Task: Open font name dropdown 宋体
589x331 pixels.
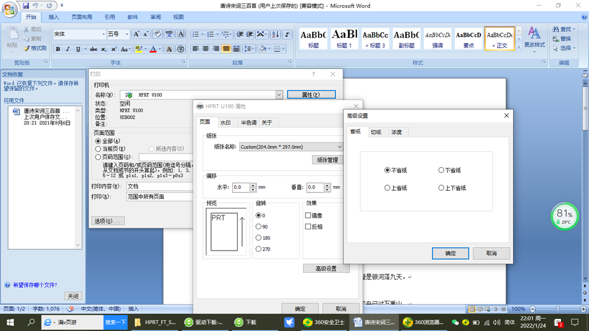Action: [x=104, y=34]
